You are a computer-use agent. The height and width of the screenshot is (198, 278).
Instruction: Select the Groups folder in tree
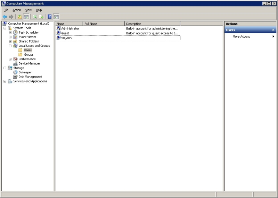point(28,55)
